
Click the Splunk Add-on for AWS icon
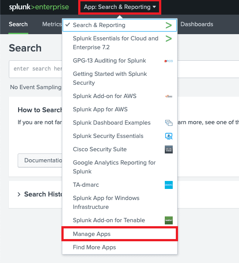pyautogui.click(x=169, y=96)
